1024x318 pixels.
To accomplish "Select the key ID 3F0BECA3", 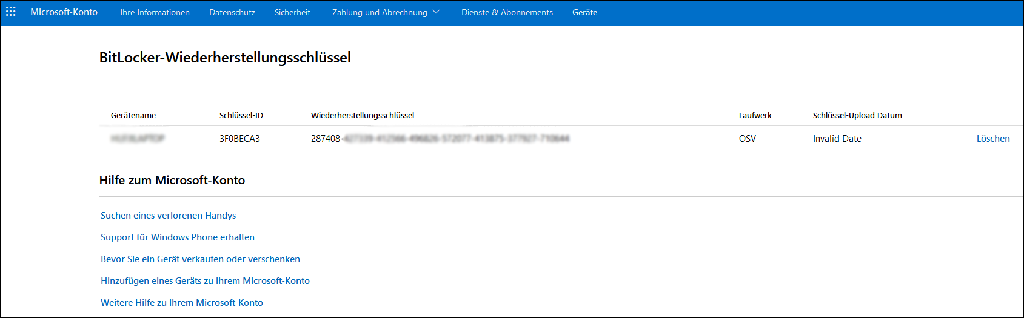I will (x=239, y=139).
